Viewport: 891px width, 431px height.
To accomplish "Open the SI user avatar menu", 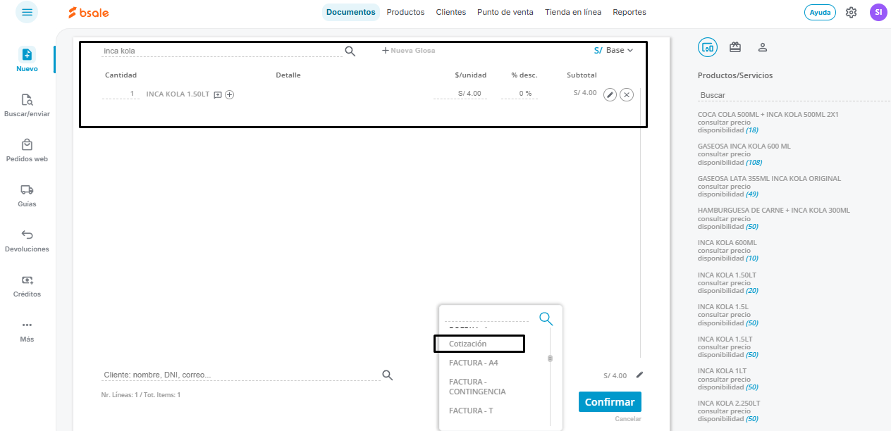I will pyautogui.click(x=878, y=12).
